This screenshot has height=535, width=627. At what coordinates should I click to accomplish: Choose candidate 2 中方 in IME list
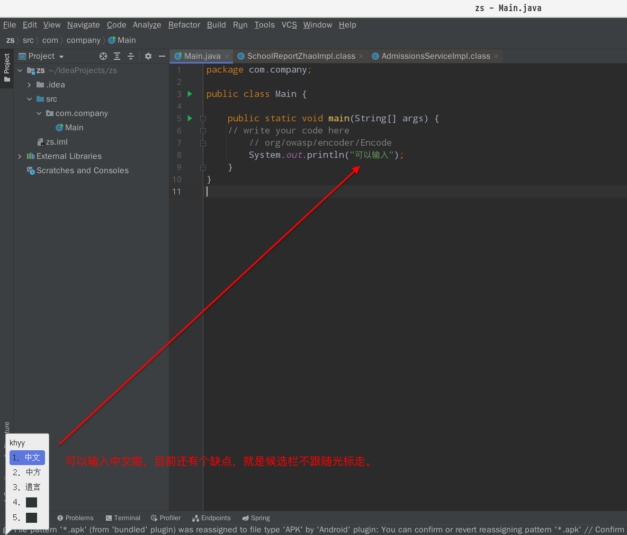point(27,472)
